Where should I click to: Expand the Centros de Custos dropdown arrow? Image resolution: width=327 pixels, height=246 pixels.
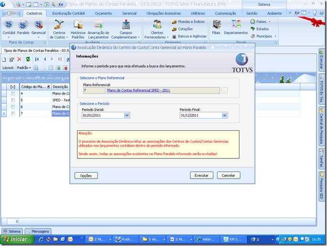tap(67, 37)
